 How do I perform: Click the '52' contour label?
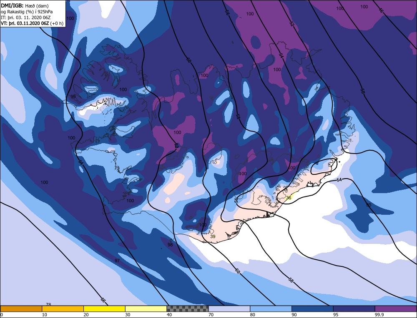coord(292,24)
